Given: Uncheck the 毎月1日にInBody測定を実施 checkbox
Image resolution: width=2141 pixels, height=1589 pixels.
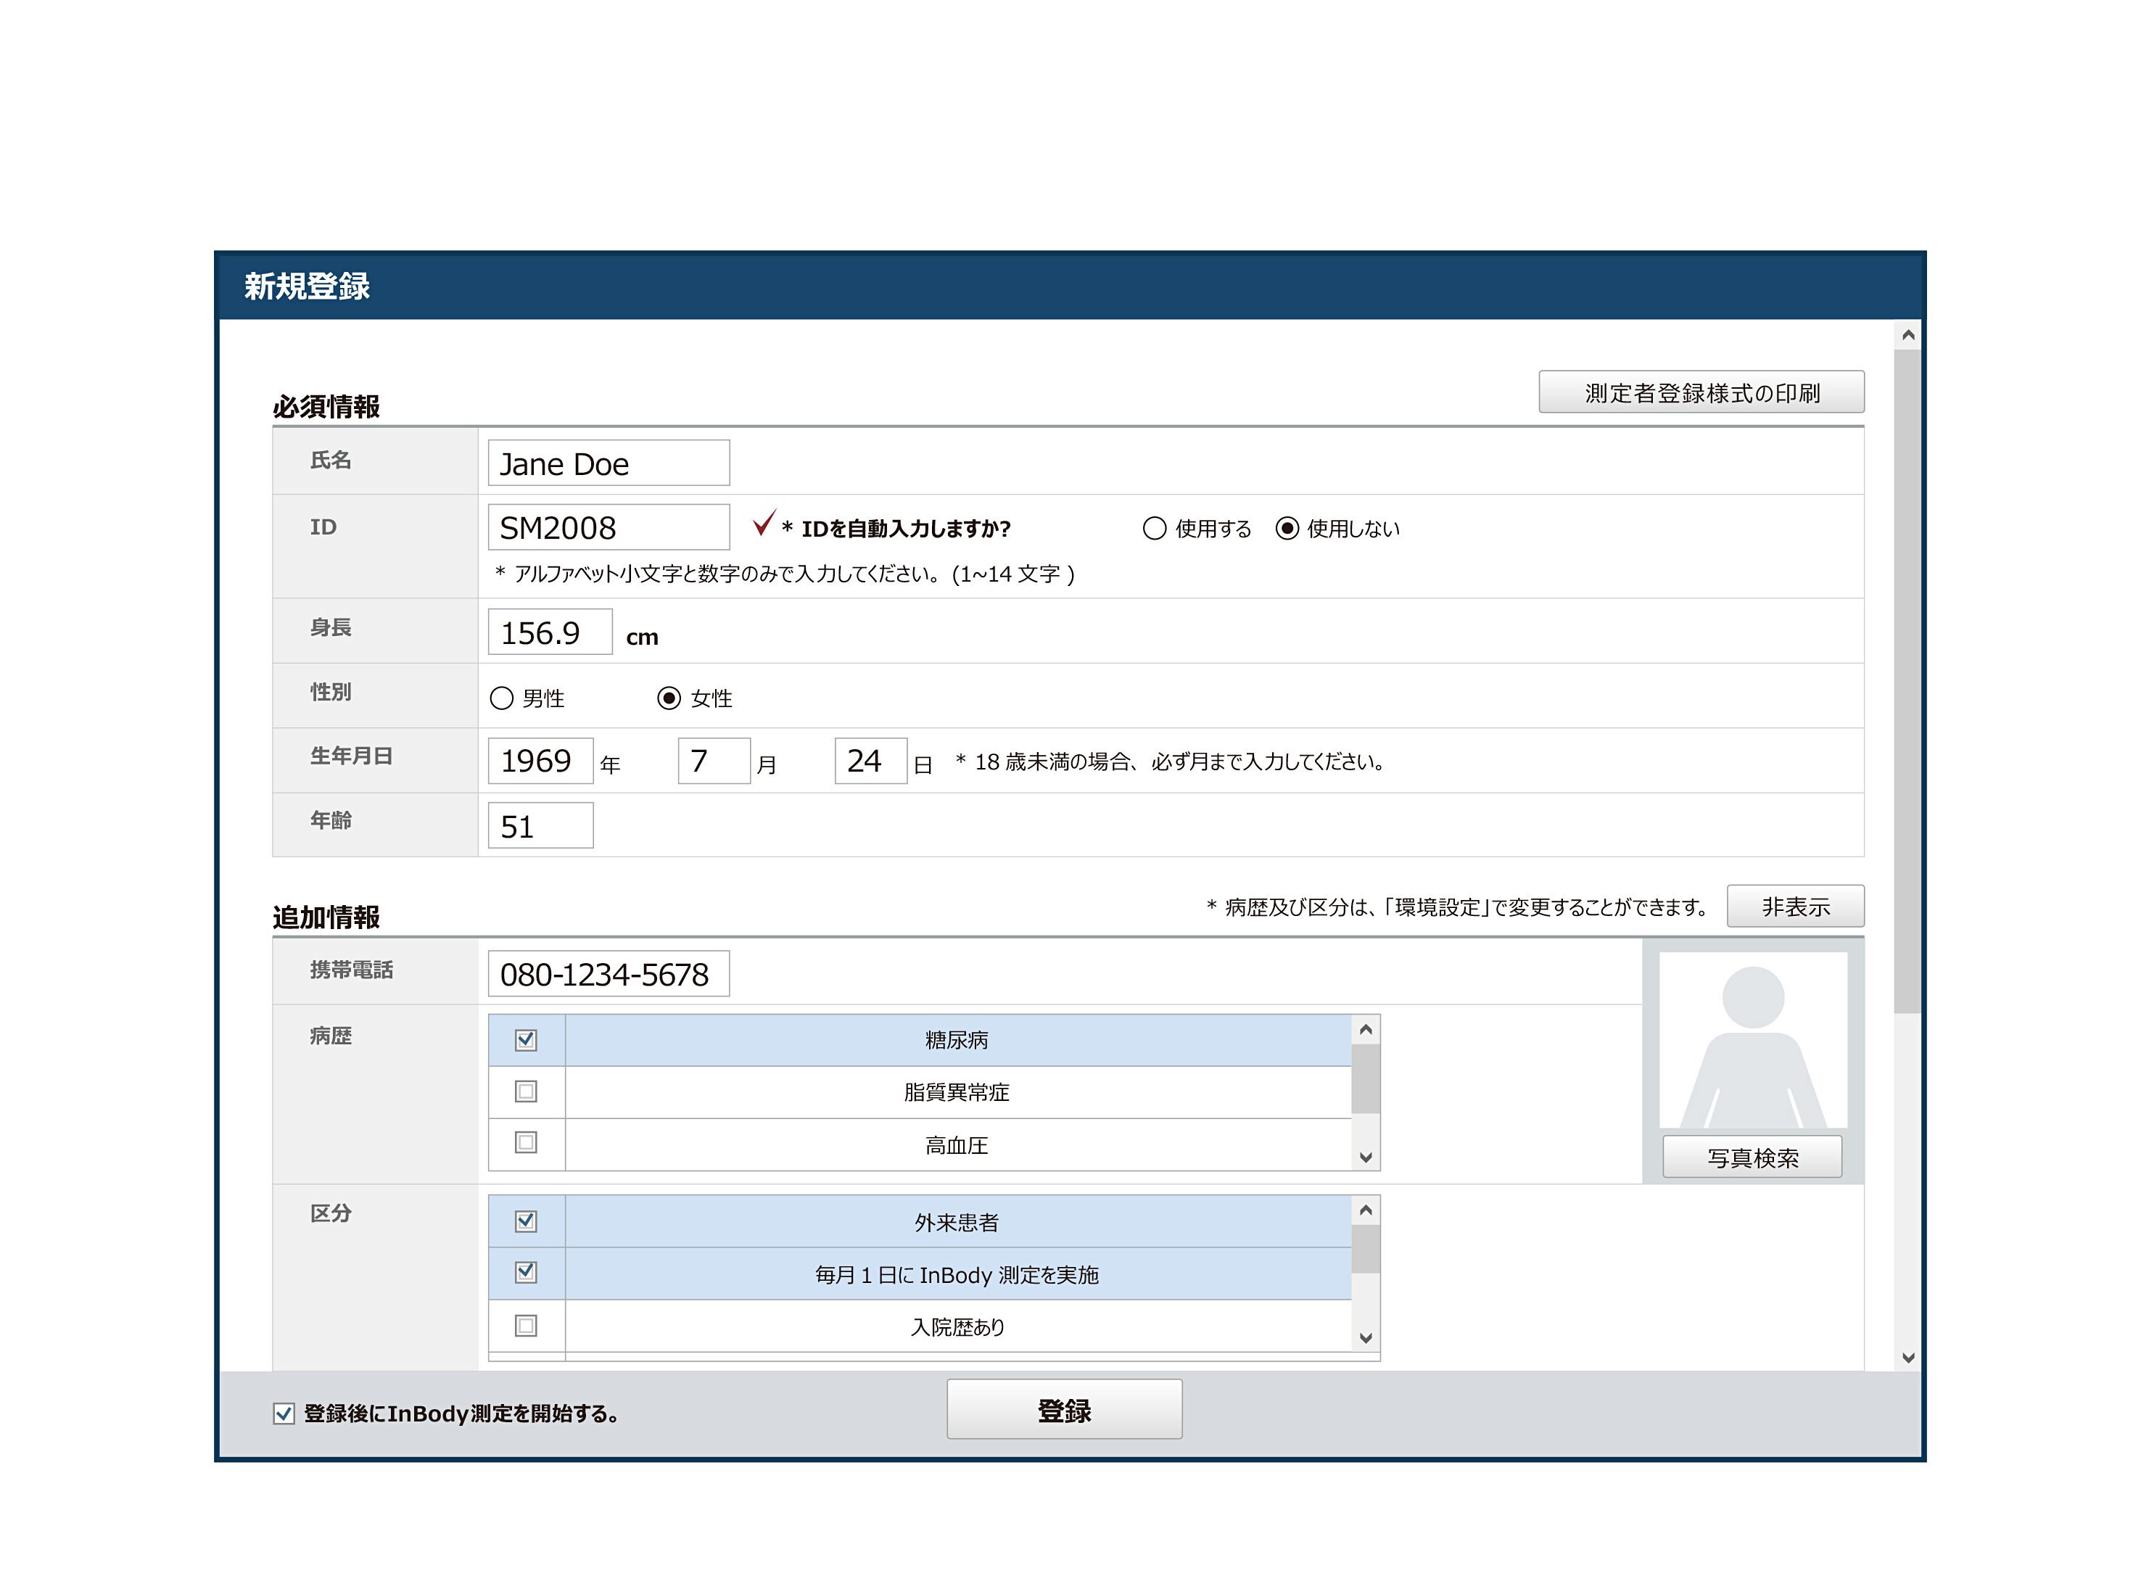Looking at the screenshot, I should 525,1273.
